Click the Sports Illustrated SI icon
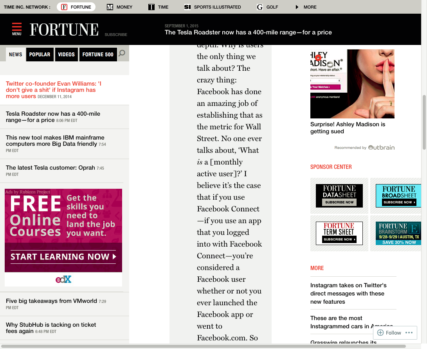The image size is (427, 349). click(187, 7)
